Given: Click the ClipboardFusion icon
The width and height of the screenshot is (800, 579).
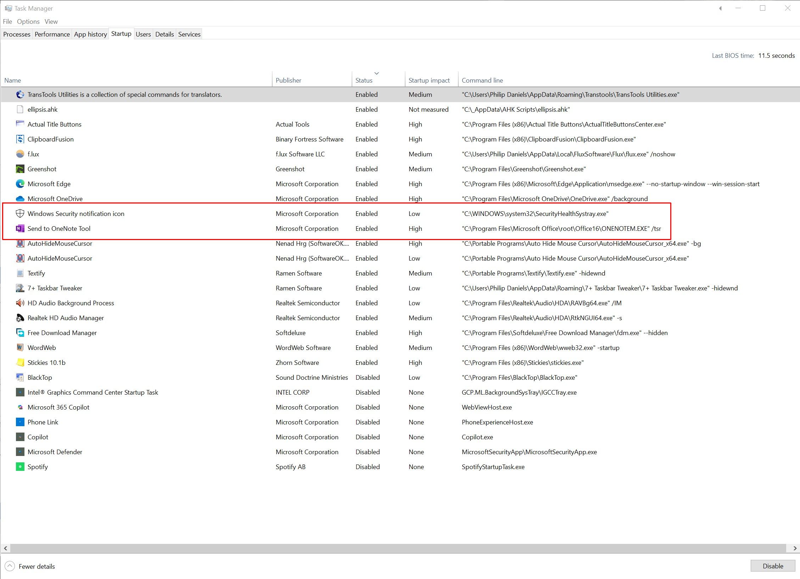Looking at the screenshot, I should (20, 139).
